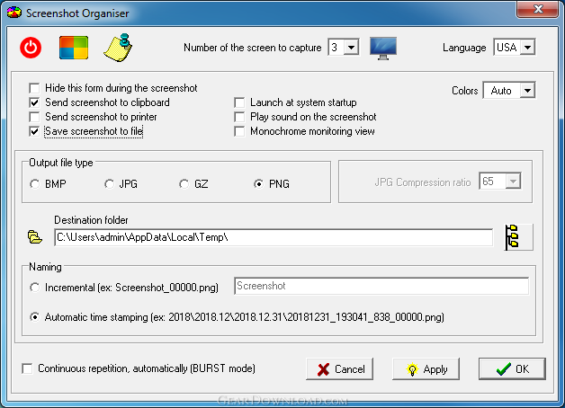Viewport: 565px width, 408px height.
Task: Confirm settings with the OK button
Action: coord(512,369)
